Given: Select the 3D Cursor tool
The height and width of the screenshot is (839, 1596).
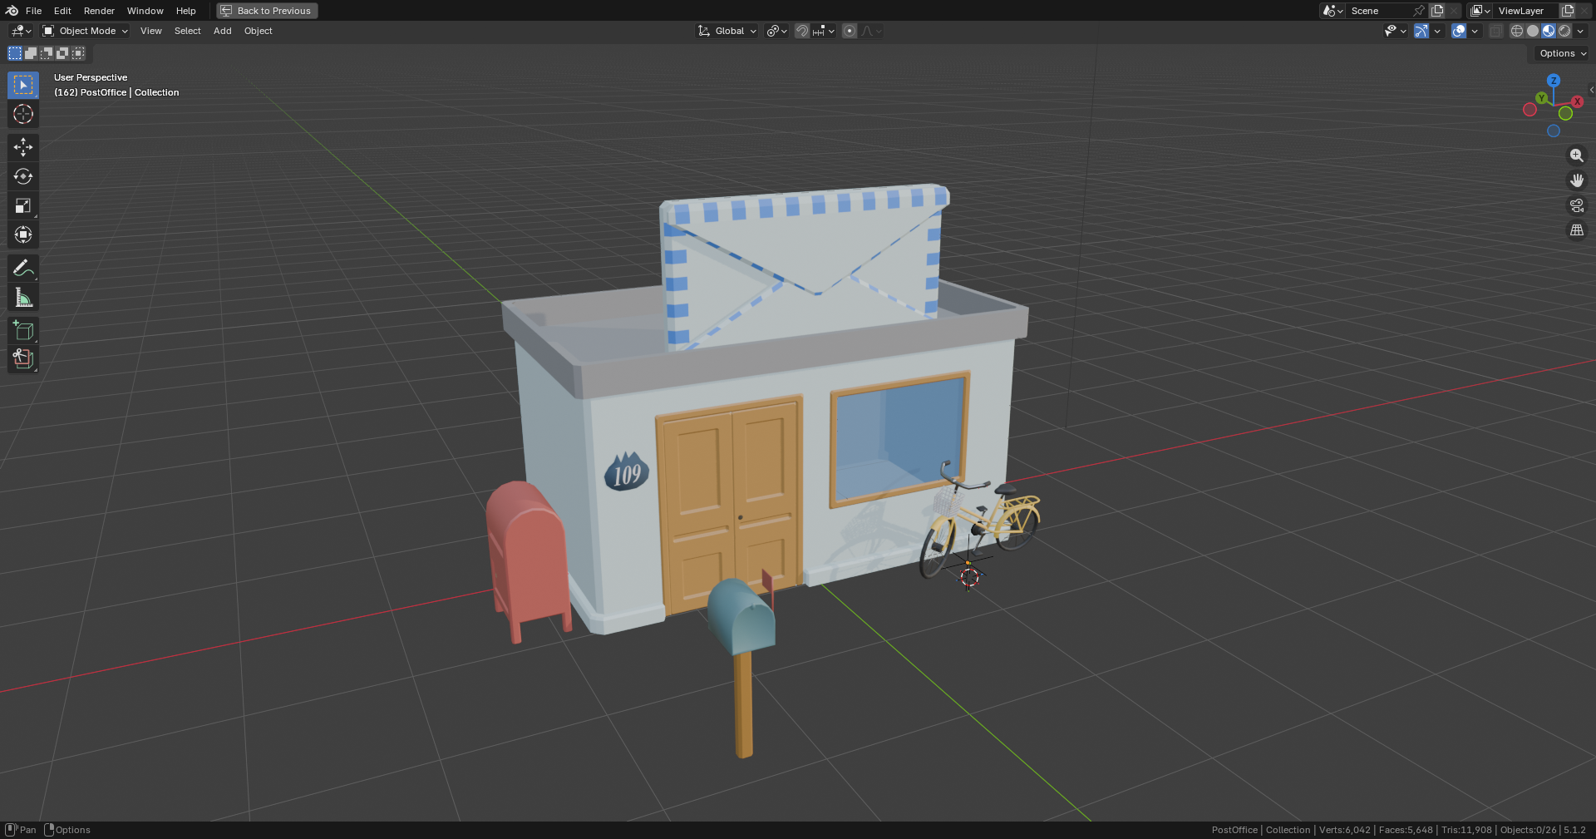Looking at the screenshot, I should tap(23, 114).
